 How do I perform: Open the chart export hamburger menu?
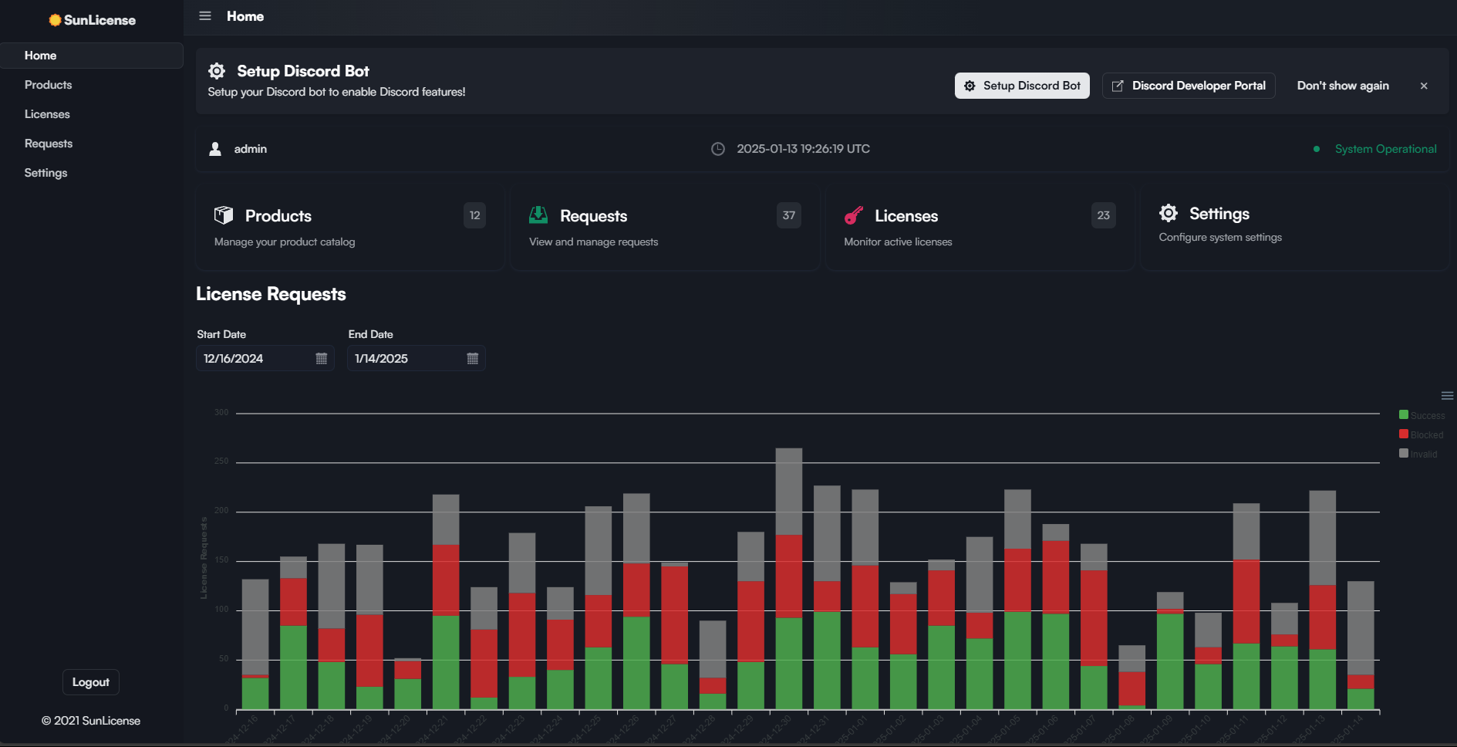tap(1447, 396)
